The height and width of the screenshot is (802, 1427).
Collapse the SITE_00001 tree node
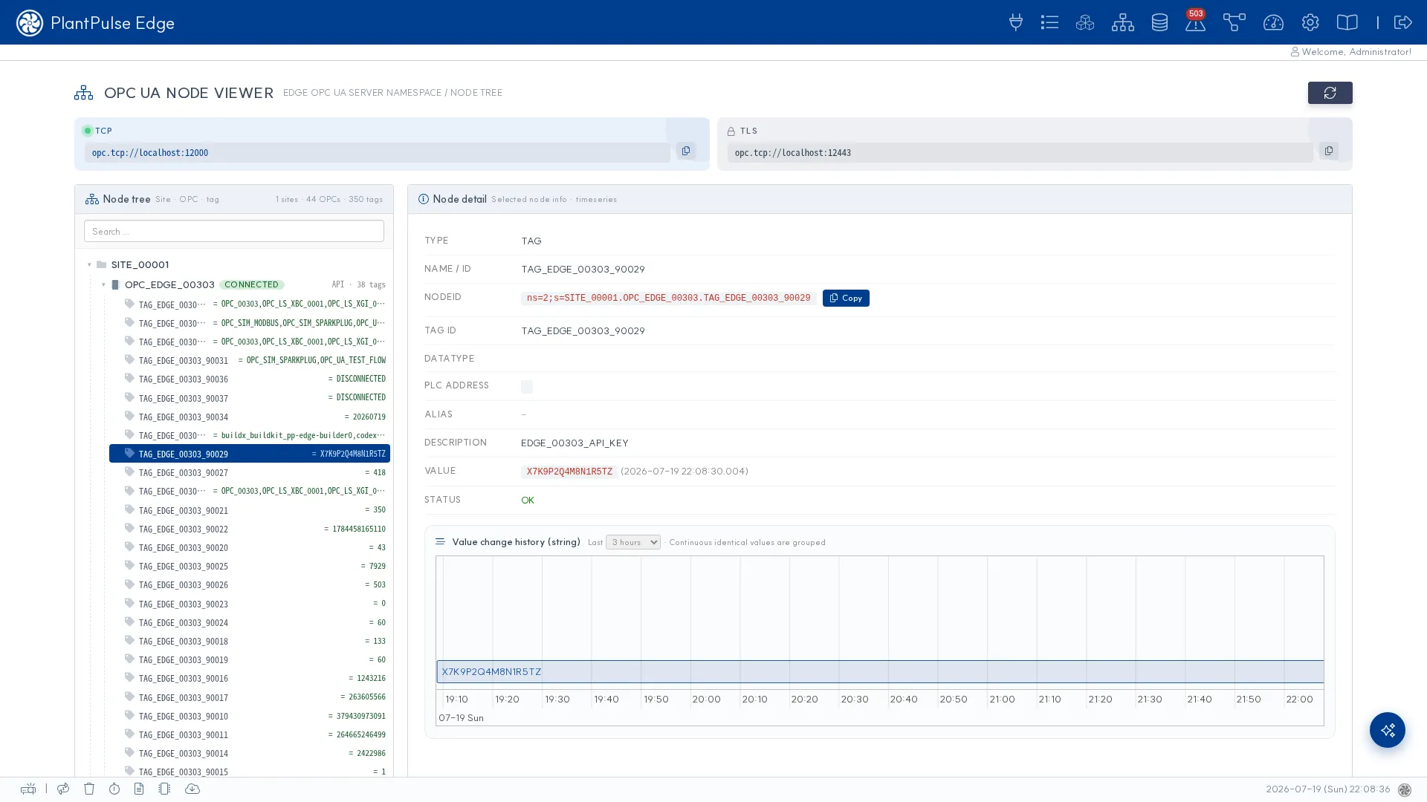89,265
